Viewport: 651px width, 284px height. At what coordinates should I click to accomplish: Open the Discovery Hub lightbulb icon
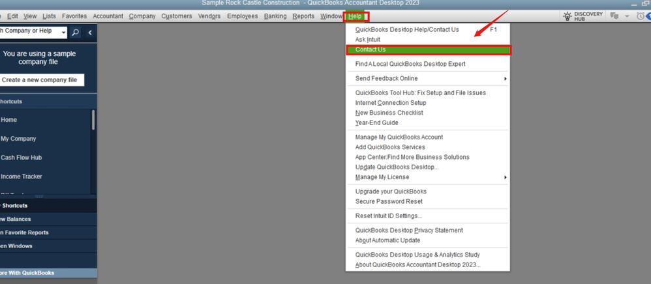568,16
